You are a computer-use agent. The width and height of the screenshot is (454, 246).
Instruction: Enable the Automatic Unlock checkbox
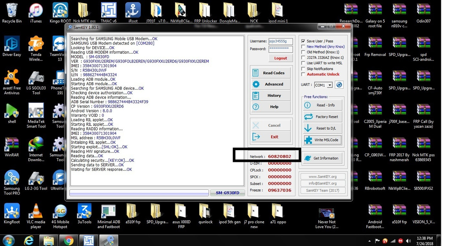pyautogui.click(x=303, y=74)
